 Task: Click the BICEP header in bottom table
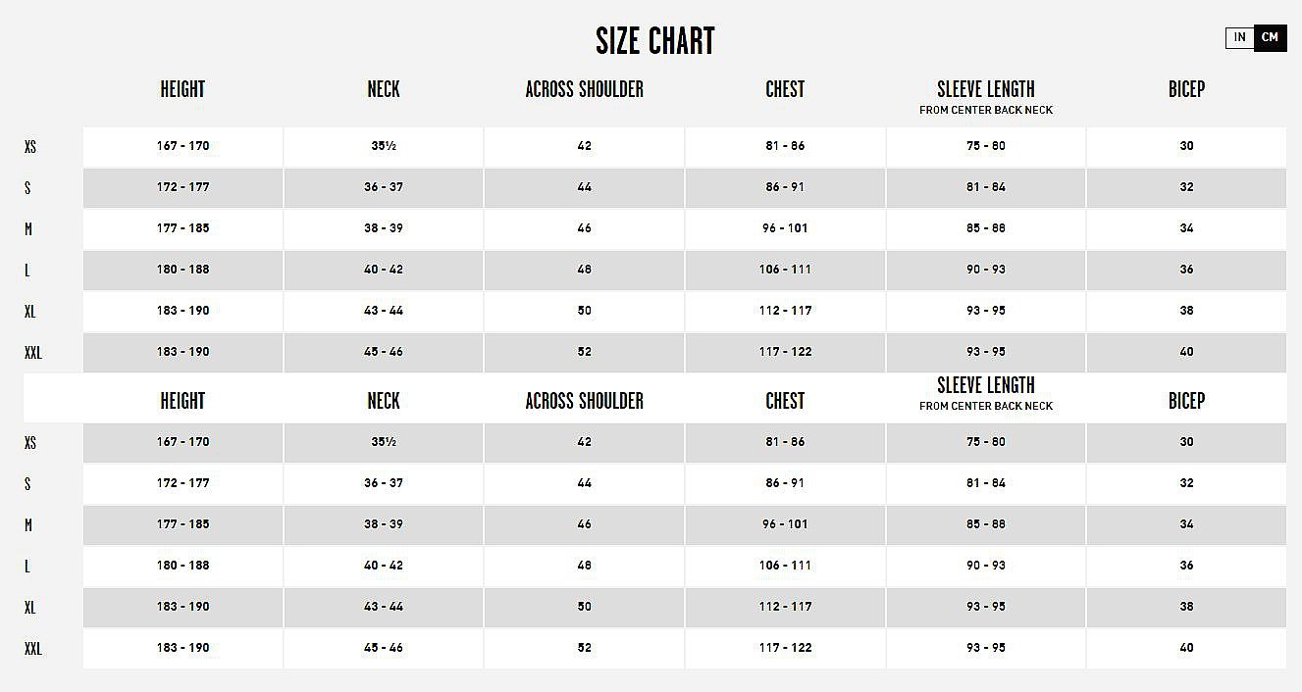pyautogui.click(x=1186, y=401)
